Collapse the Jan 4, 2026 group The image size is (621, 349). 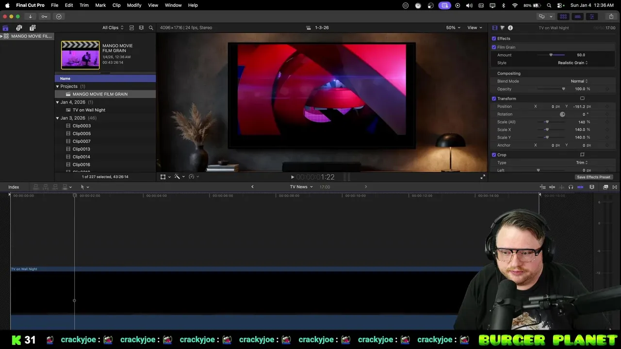[57, 102]
